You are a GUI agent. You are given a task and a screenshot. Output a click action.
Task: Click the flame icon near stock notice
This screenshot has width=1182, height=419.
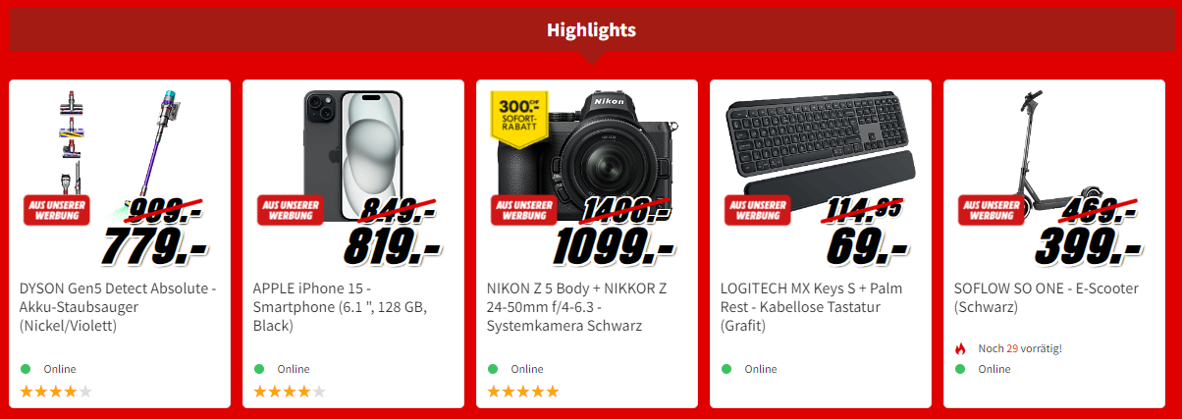click(961, 348)
